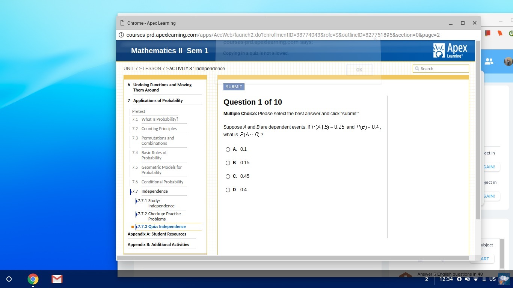
Task: Select answer B 0.15
Action: (x=228, y=163)
